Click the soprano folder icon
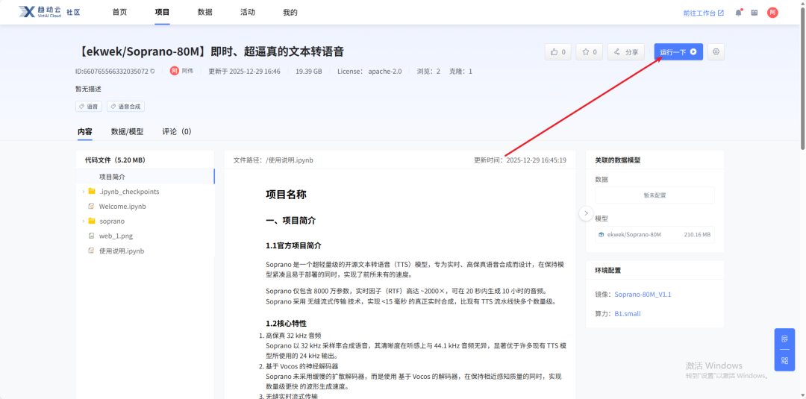806x399 pixels. tap(92, 222)
